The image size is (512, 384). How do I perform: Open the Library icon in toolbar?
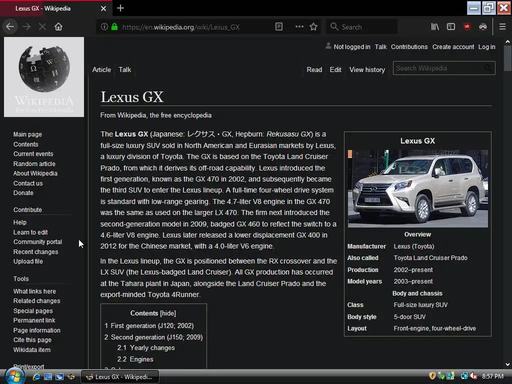click(435, 27)
